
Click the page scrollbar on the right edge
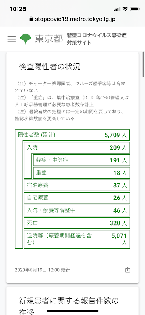click(144, 64)
